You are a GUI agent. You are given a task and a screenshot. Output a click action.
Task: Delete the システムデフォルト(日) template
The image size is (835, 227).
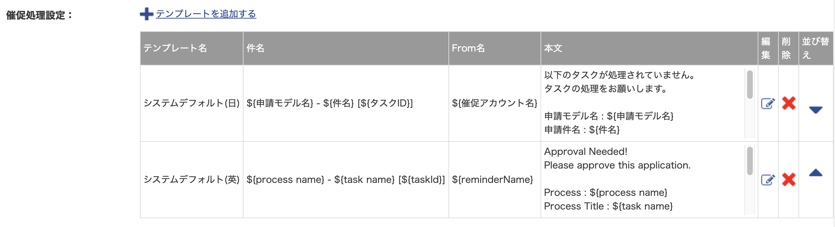click(789, 103)
